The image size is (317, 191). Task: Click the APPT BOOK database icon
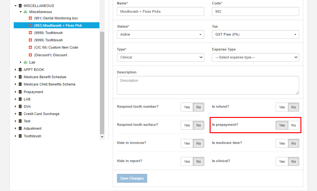tap(20, 69)
